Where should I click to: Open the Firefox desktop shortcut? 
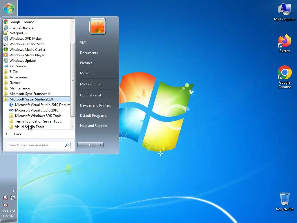[285, 43]
